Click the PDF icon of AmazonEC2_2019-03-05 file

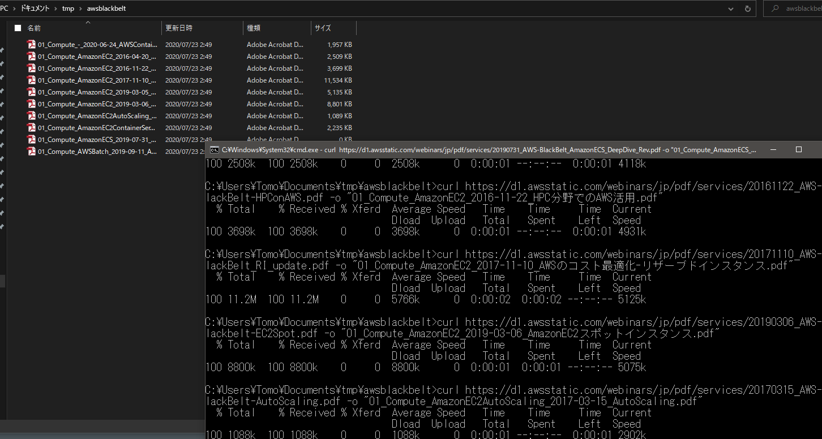(x=32, y=92)
